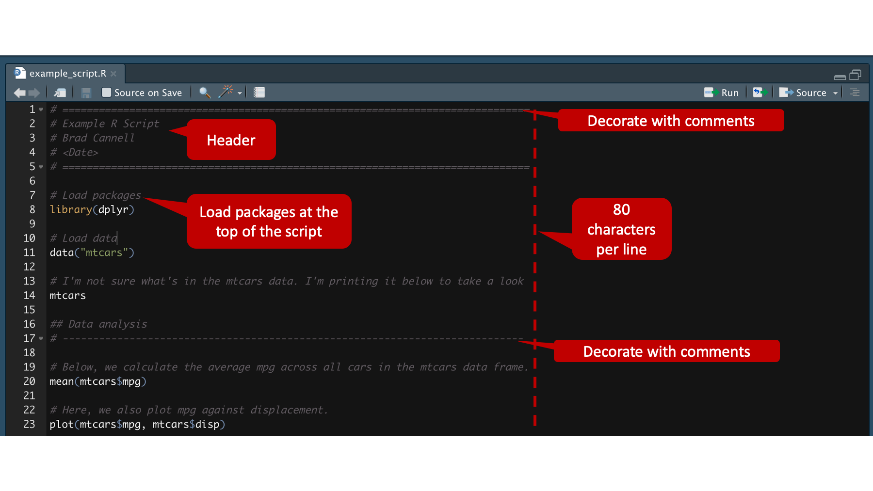Collapse code fold at line 5
The height and width of the screenshot is (491, 873).
(x=41, y=167)
